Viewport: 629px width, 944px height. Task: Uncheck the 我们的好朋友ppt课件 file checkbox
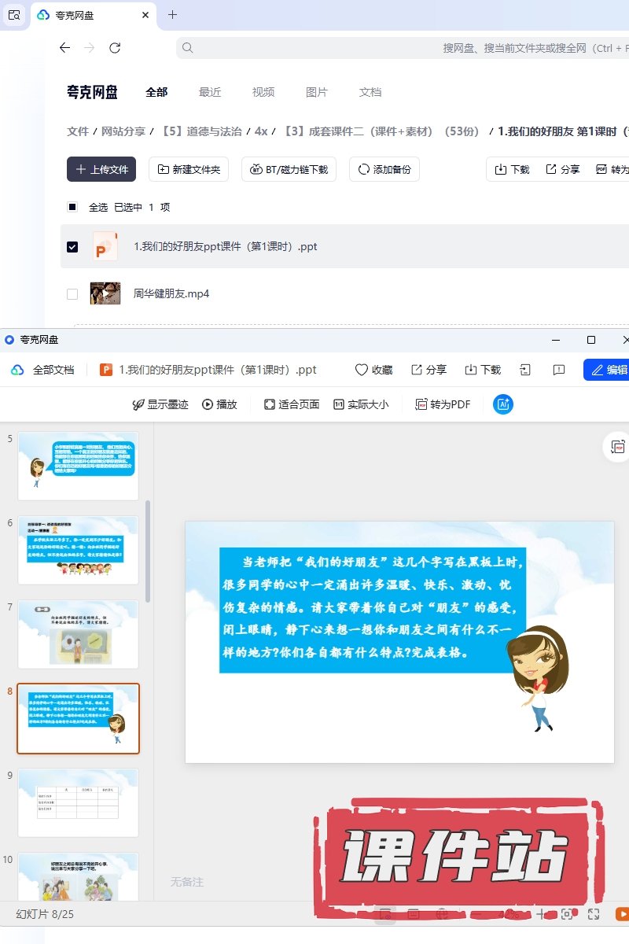[x=72, y=246]
